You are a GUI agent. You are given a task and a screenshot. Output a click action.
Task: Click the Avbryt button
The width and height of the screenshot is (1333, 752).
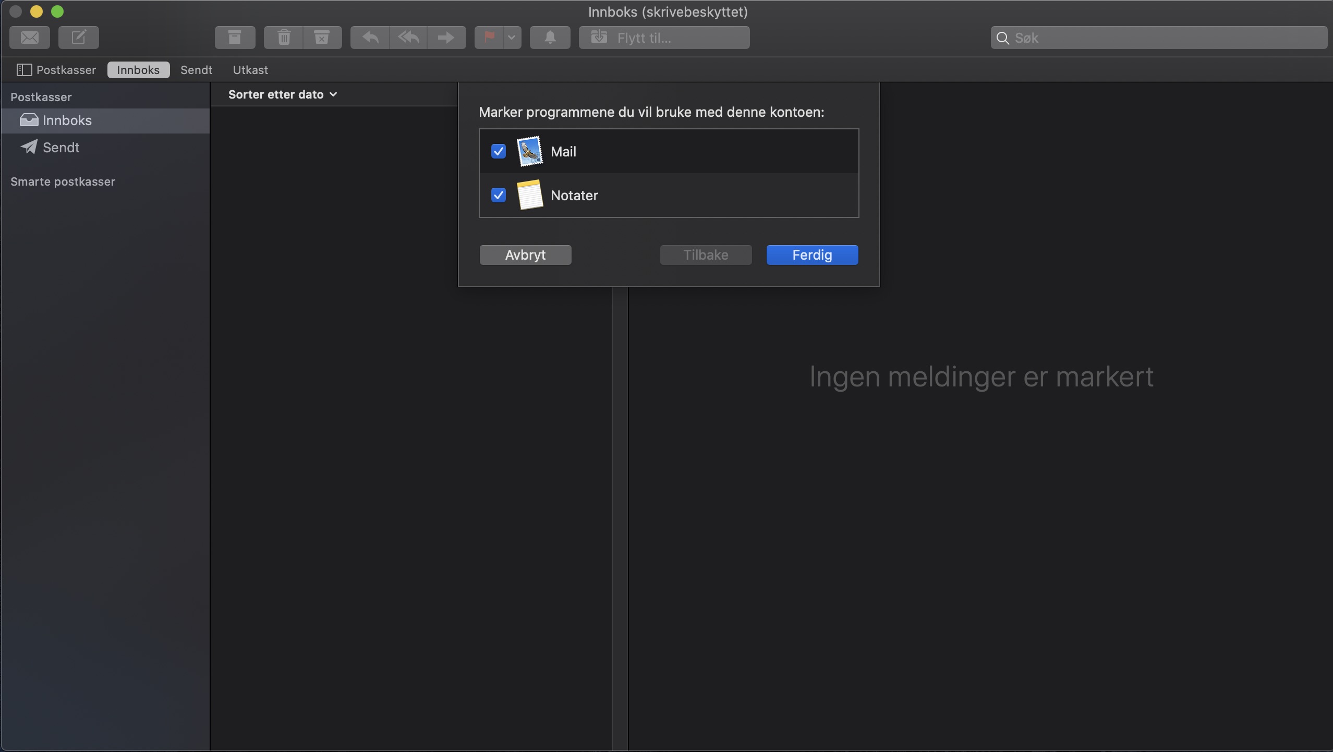(x=526, y=255)
